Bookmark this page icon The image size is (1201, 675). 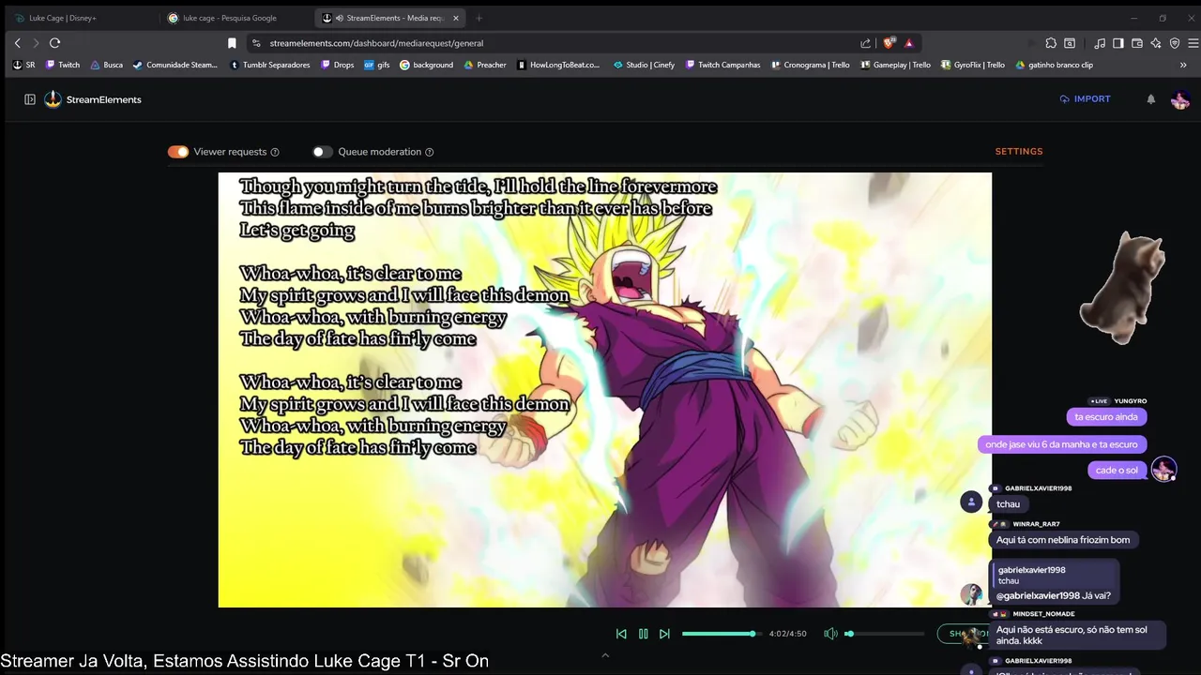232,43
